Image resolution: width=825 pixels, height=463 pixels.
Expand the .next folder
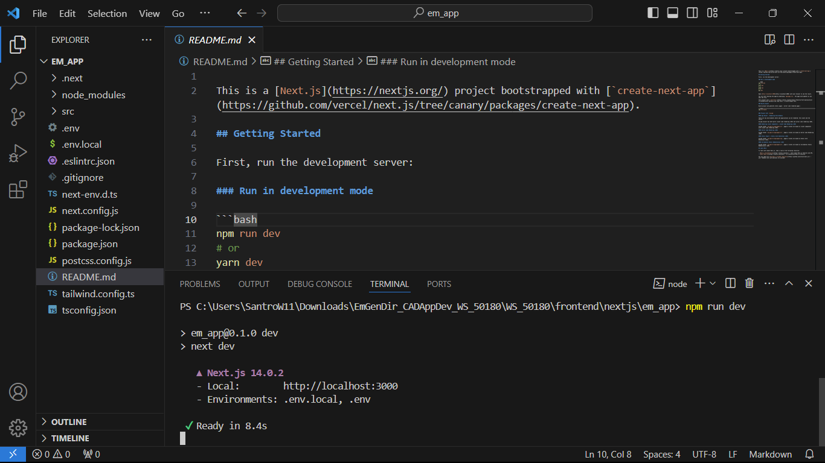coord(72,78)
